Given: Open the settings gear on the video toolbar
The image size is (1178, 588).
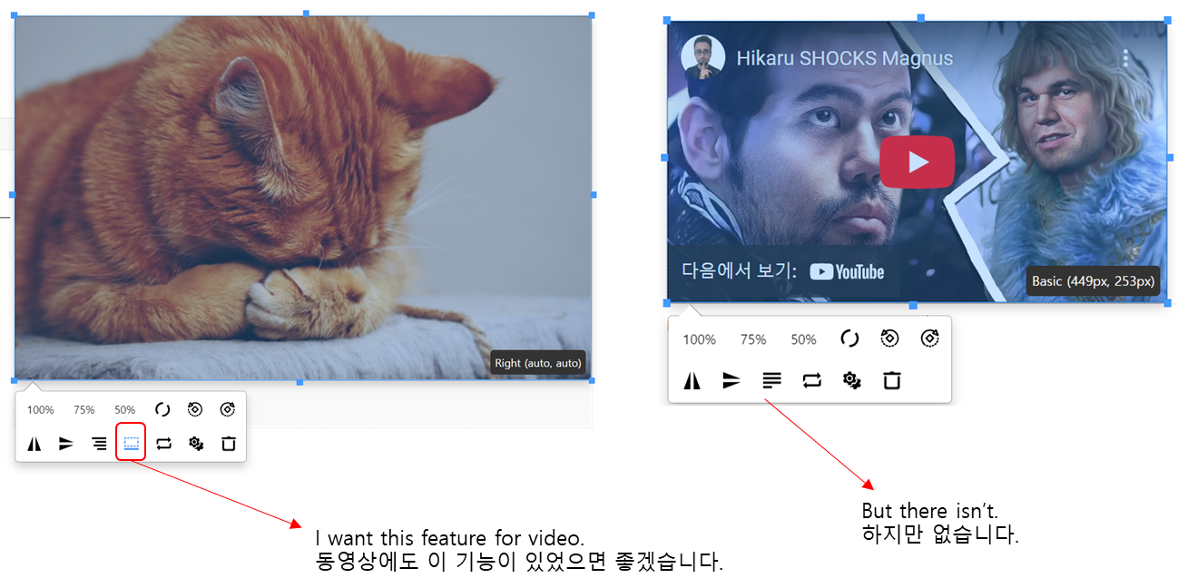Looking at the screenshot, I should 851,381.
